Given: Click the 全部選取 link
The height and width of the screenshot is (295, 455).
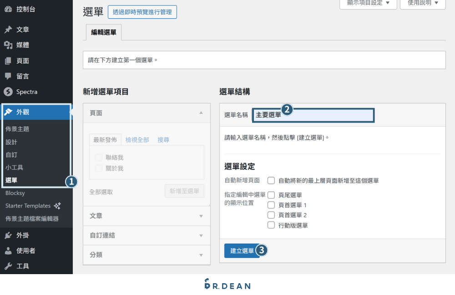Looking at the screenshot, I should pos(101,192).
